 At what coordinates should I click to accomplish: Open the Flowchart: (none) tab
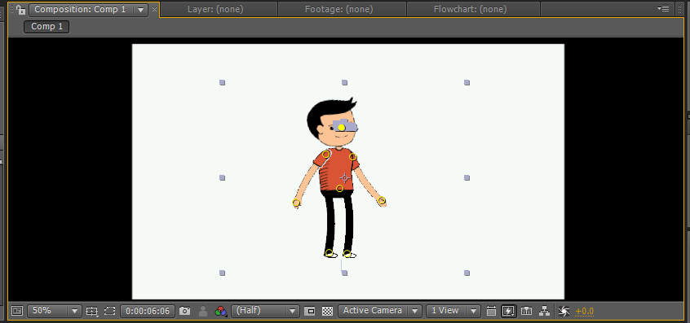coord(470,9)
